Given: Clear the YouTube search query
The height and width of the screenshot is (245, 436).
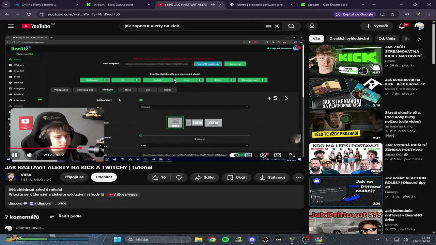Looking at the screenshot, I should 277,26.
